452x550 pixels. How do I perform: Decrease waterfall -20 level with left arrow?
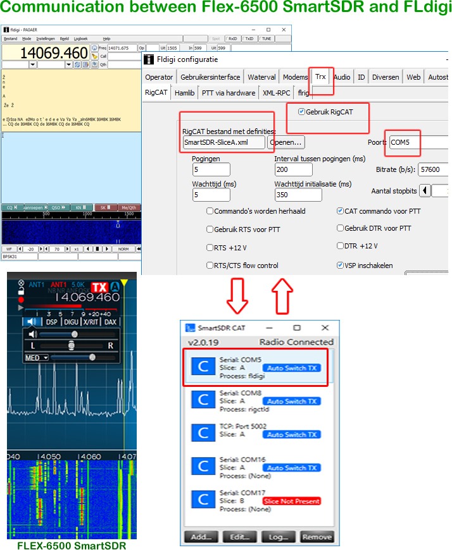click(20, 249)
